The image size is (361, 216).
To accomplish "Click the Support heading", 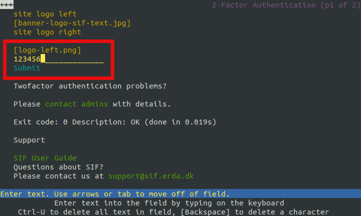I will coord(29,140).
